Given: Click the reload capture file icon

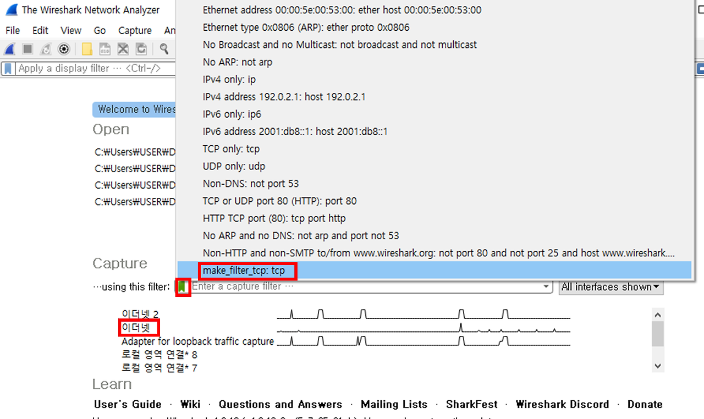Looking at the screenshot, I should pyautogui.click(x=141, y=49).
